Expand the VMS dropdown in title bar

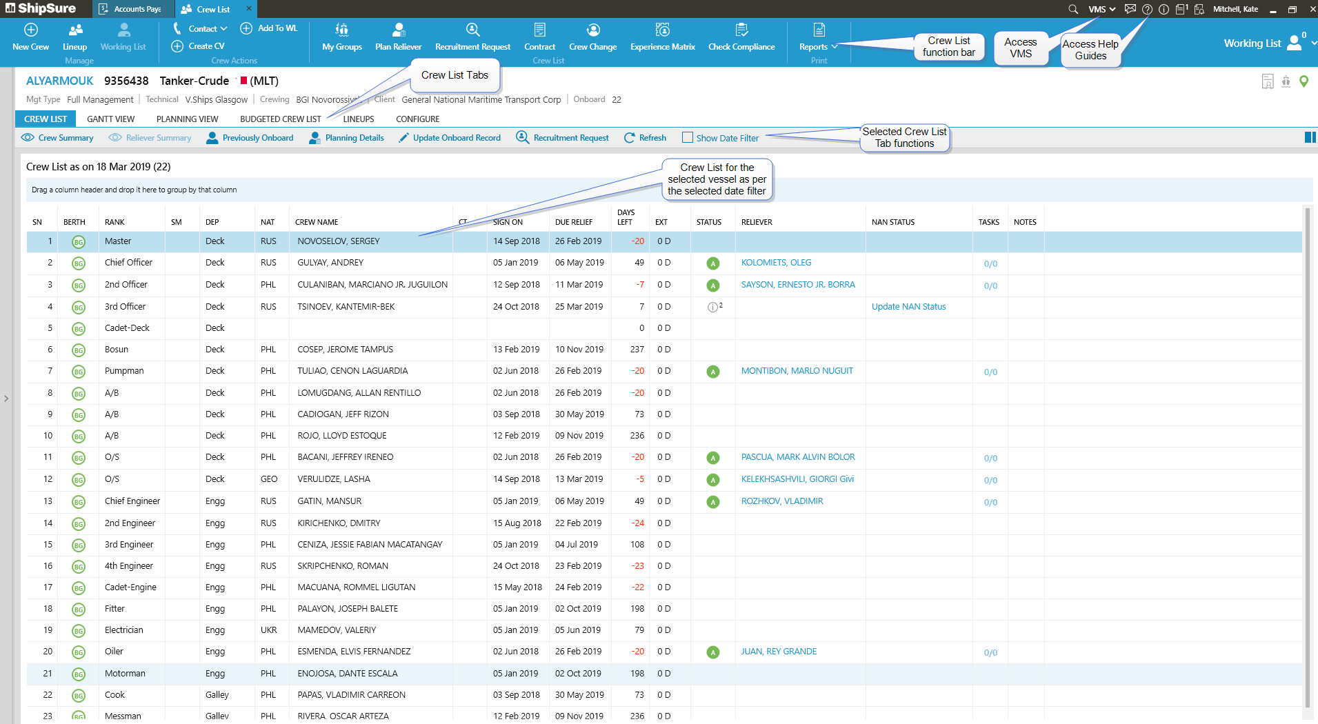(1101, 9)
